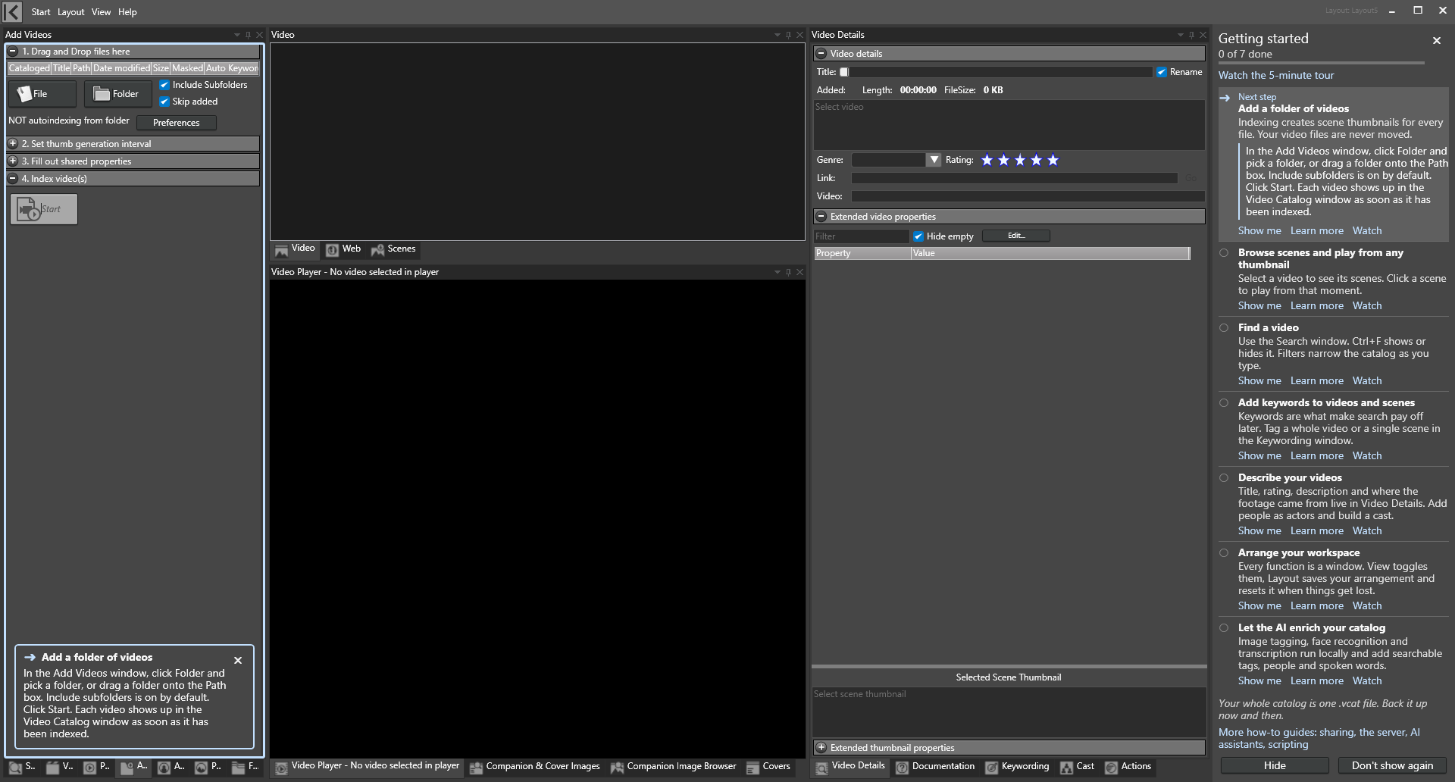Toggle the Skip added checkbox
The height and width of the screenshot is (782, 1455).
164,102
